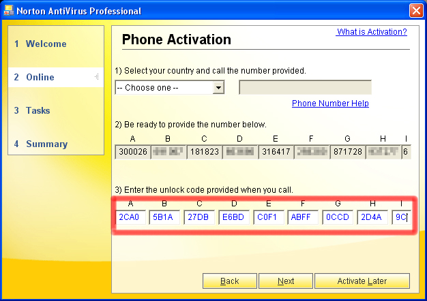The image size is (427, 301).
Task: Click number box A showing 300026
Action: [133, 152]
